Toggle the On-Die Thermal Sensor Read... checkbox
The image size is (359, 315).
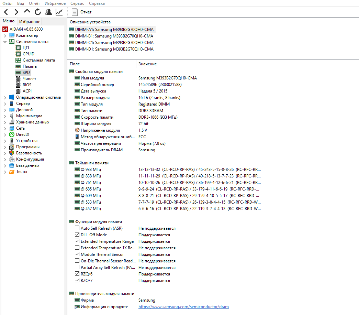coord(77,261)
